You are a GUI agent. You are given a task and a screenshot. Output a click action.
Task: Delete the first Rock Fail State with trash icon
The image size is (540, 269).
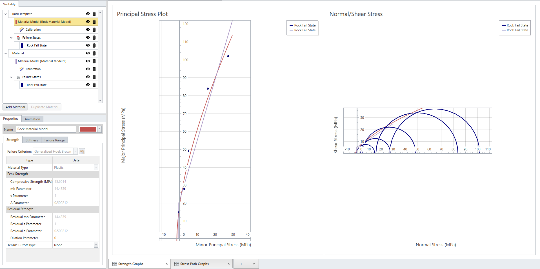(94, 45)
